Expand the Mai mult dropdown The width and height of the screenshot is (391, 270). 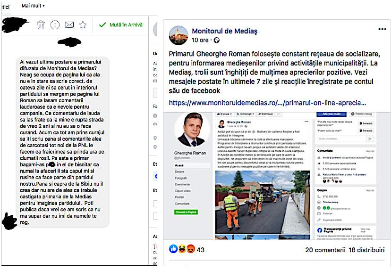pos(33,6)
